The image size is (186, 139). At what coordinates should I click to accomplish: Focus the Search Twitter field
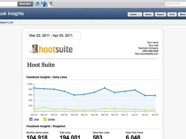pyautogui.click(x=175, y=4)
